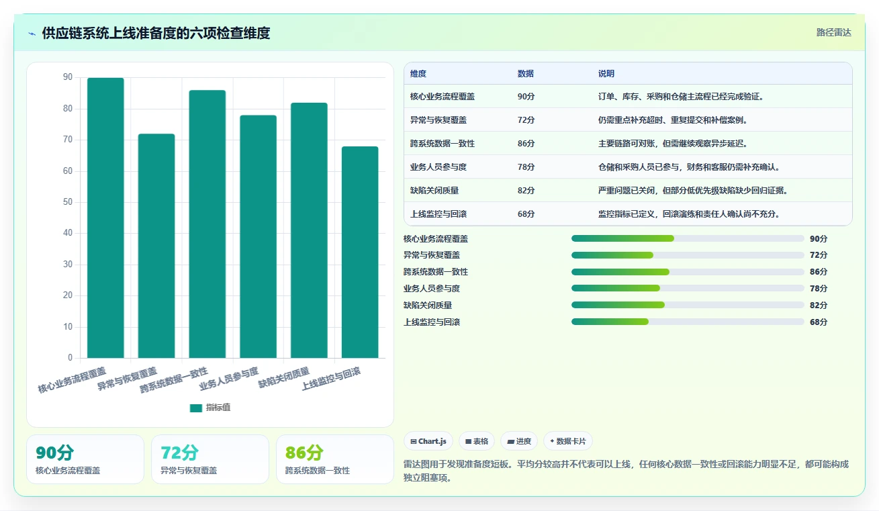Click the icon in the 进度 tag

[x=510, y=442]
